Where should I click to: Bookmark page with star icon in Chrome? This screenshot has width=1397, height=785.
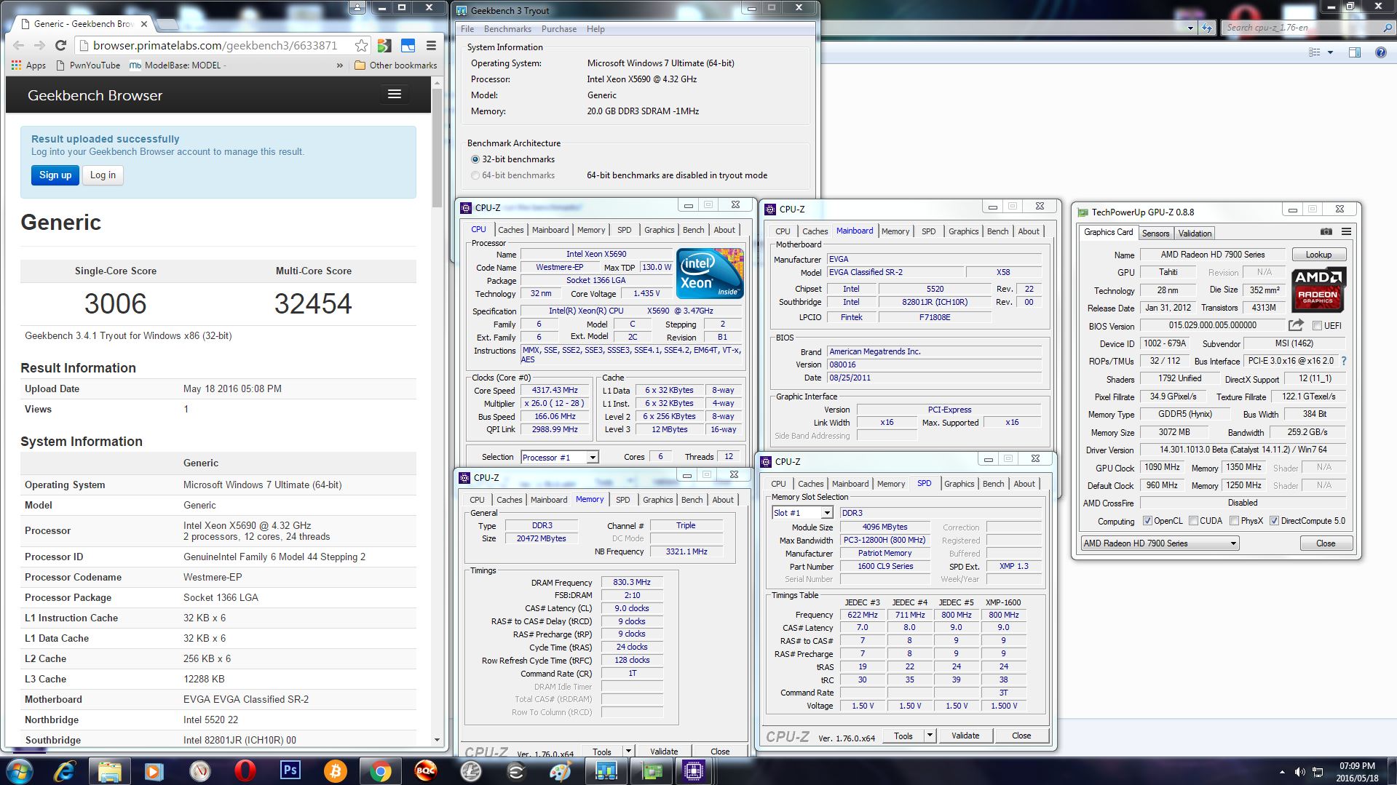click(361, 45)
